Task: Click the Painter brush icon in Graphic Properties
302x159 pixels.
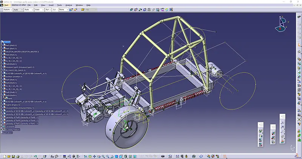Action: coord(71,10)
